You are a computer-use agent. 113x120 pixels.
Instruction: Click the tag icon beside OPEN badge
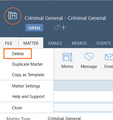click(x=57, y=28)
